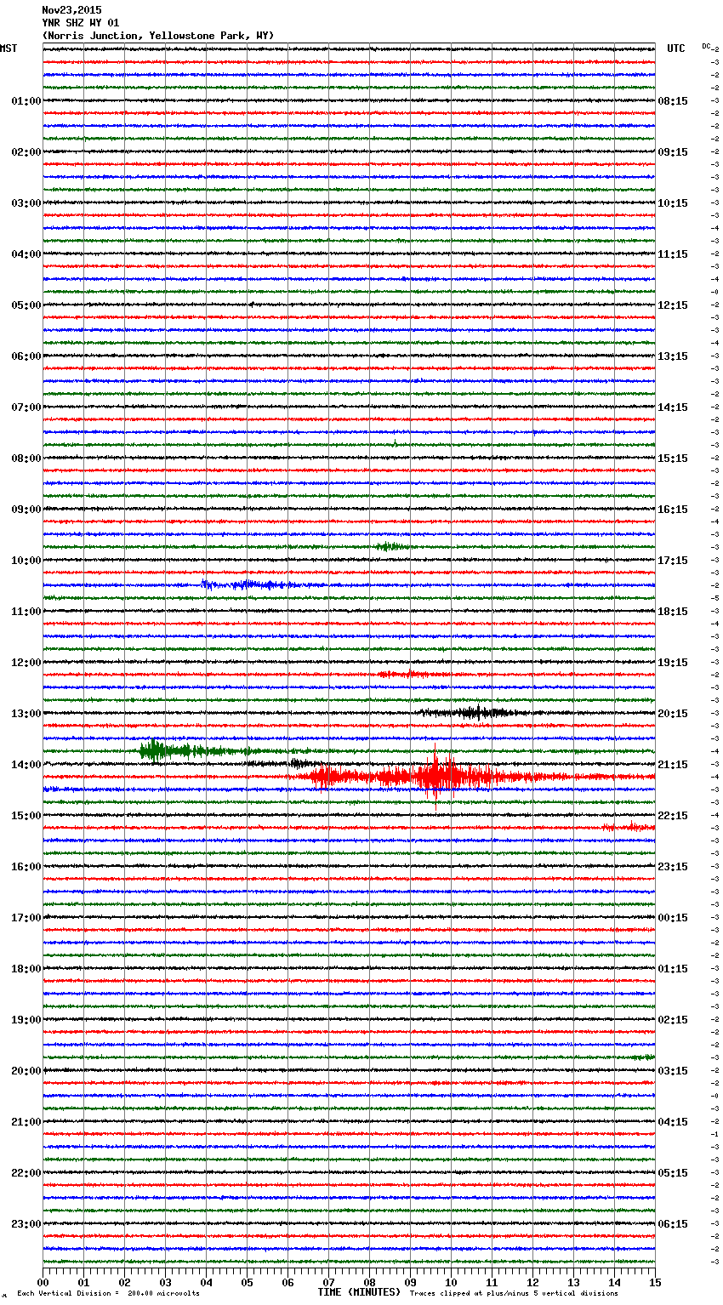This screenshot has width=723, height=1305.
Task: Click the 04:15 UTC time label
Action: click(673, 1122)
